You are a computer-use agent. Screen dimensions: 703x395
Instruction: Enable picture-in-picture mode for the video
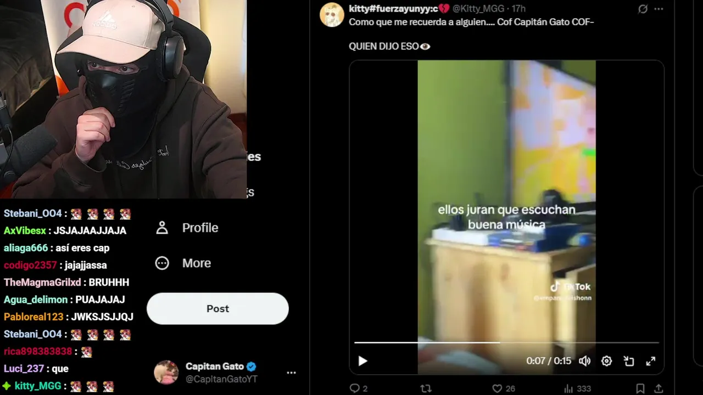point(629,361)
